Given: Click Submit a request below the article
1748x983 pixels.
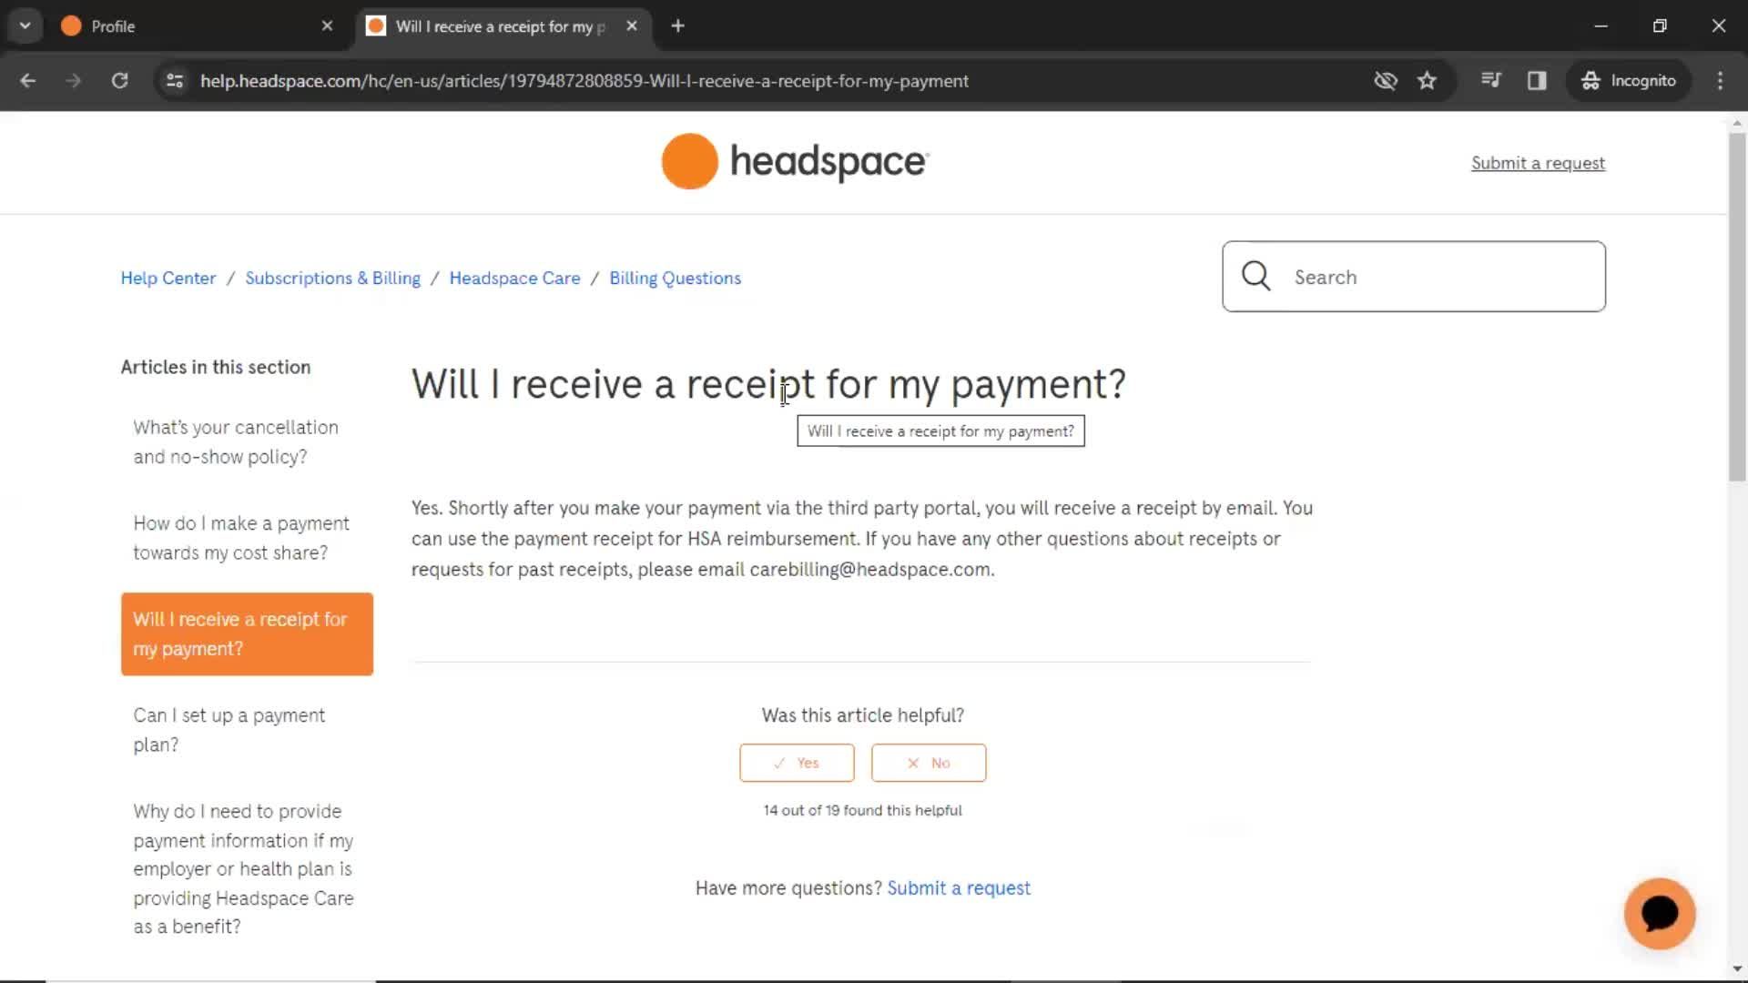Looking at the screenshot, I should pyautogui.click(x=959, y=888).
